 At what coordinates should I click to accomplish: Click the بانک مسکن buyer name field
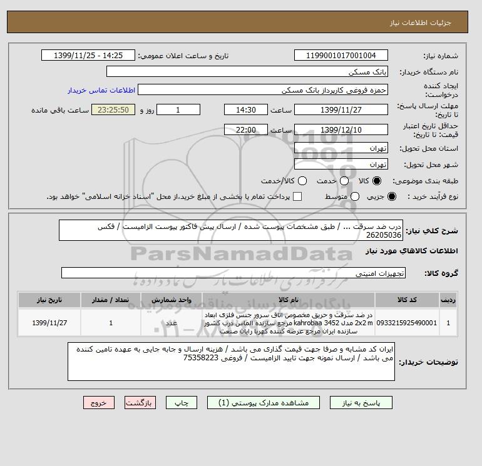pos(247,71)
